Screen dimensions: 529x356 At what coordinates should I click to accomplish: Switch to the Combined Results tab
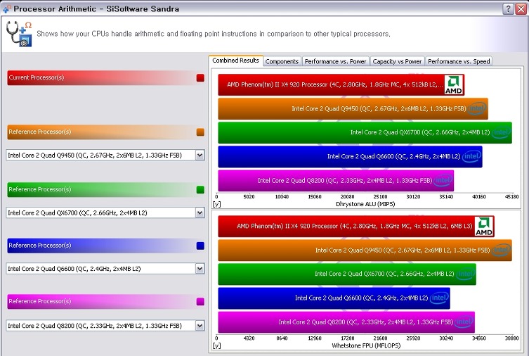[235, 61]
